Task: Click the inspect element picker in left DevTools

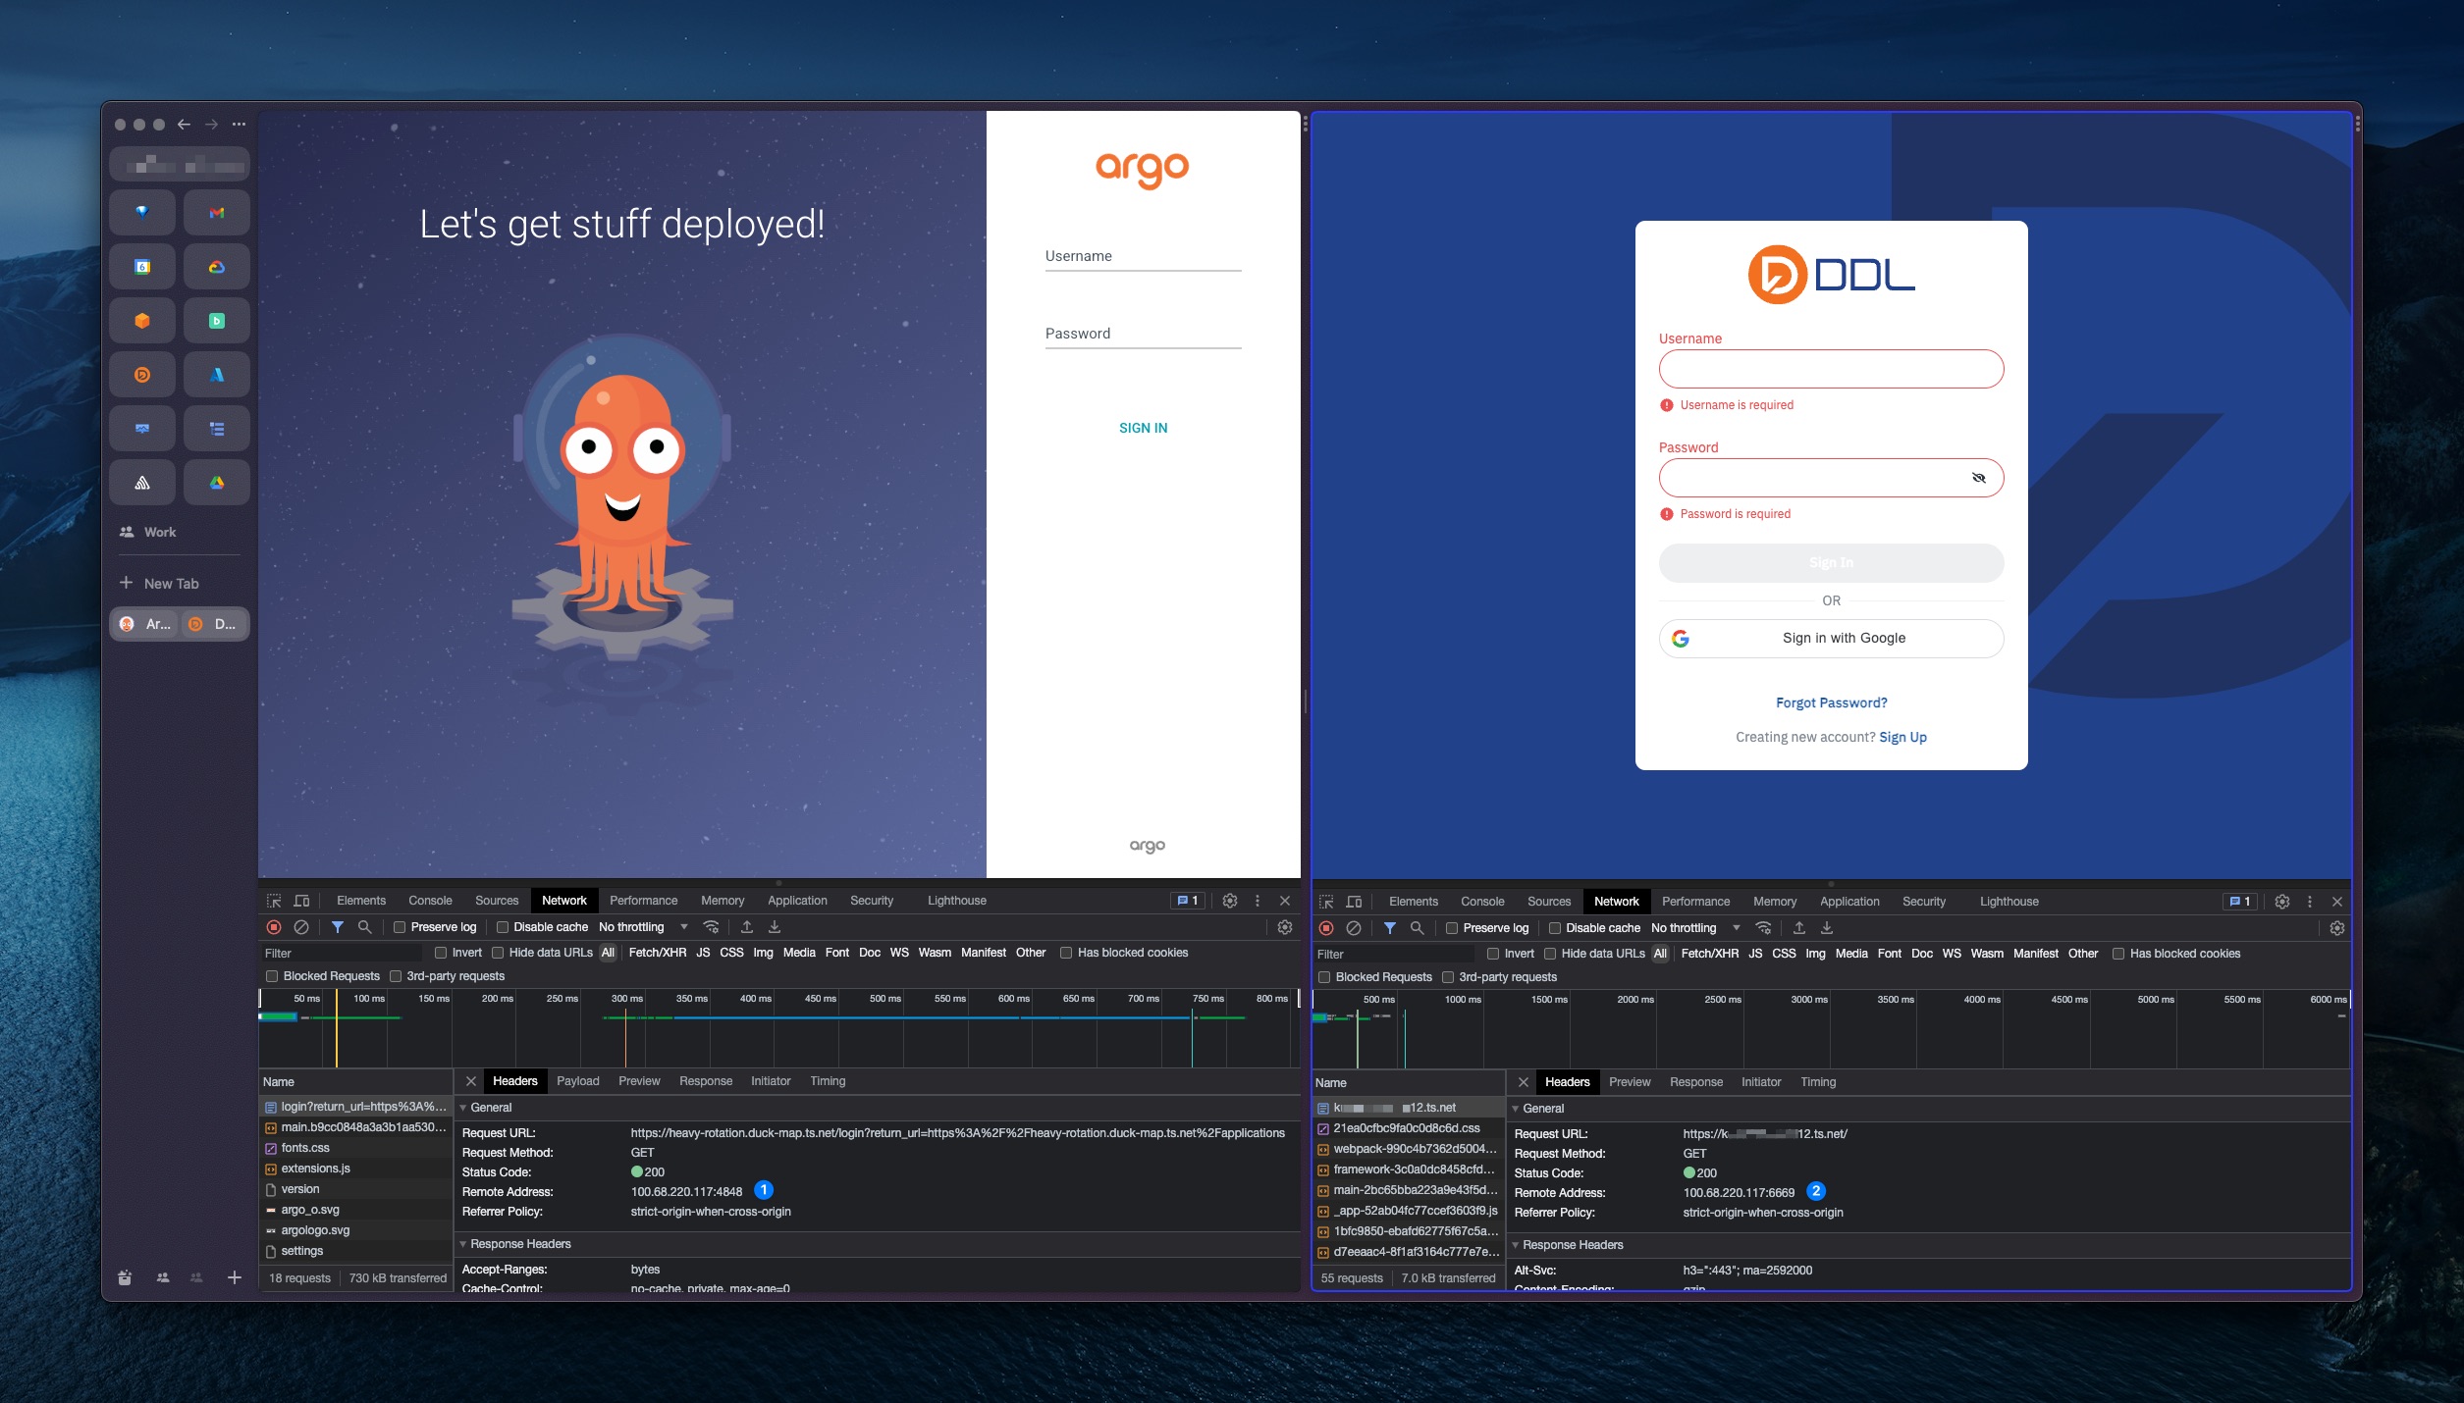Action: pyautogui.click(x=274, y=901)
